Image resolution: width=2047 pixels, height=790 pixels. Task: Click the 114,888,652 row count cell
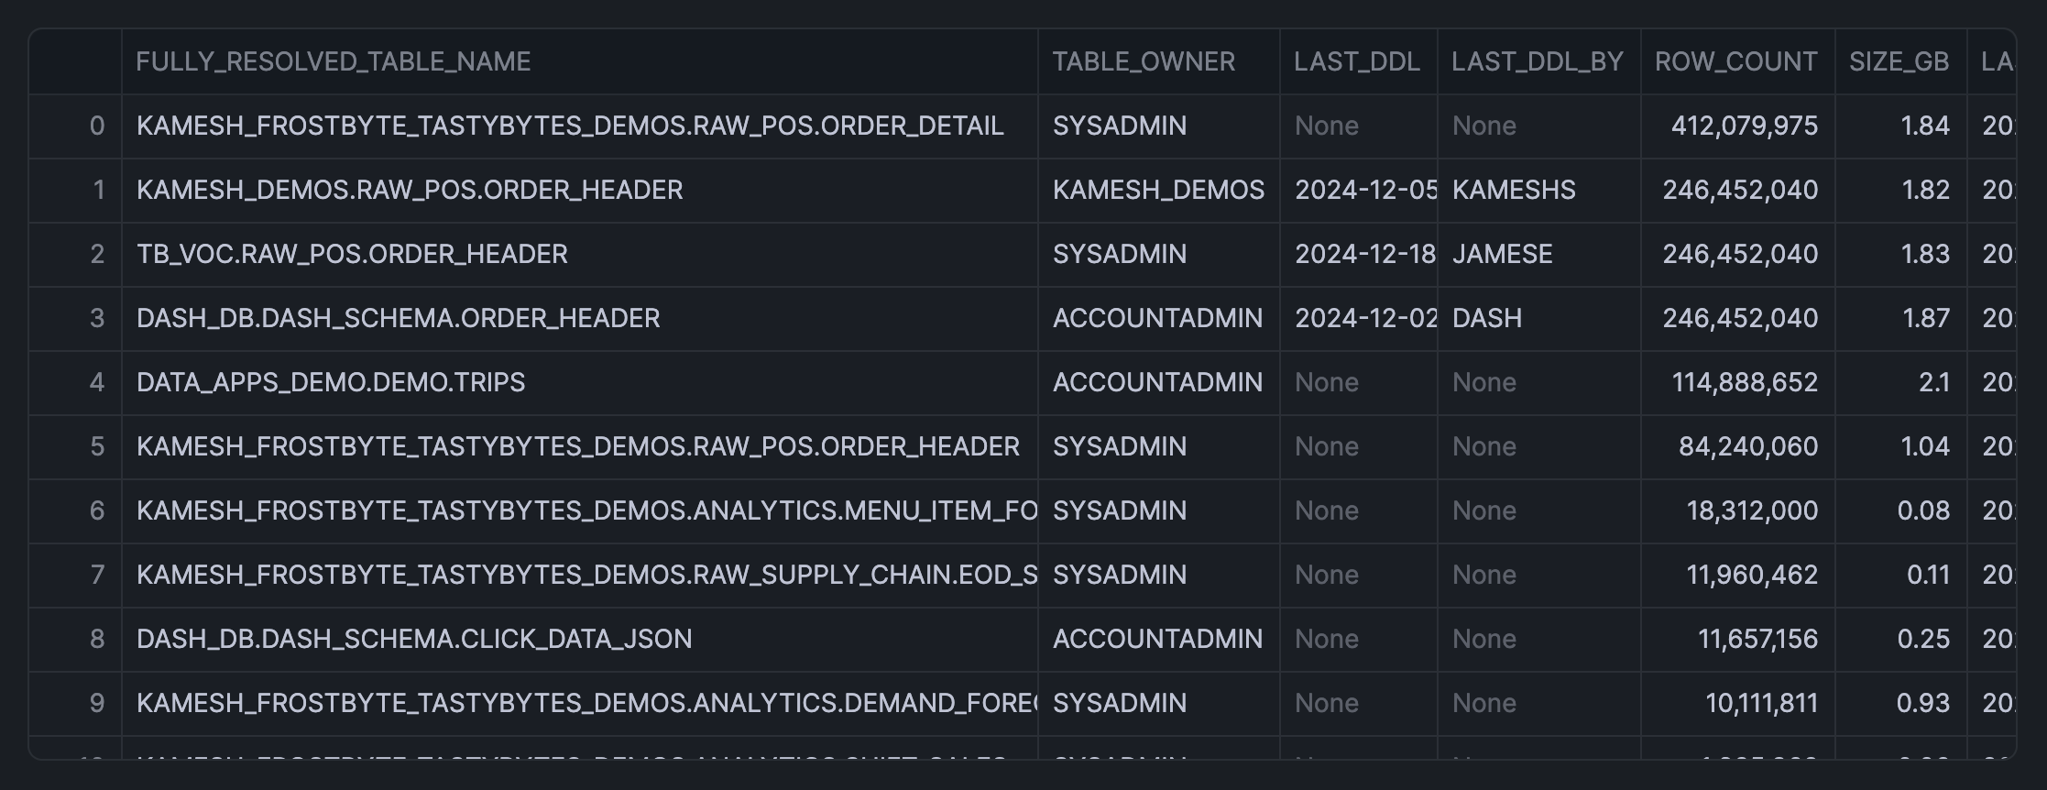[1745, 382]
